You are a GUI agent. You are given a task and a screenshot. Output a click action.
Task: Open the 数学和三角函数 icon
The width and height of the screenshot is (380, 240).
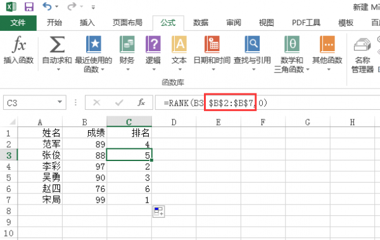click(x=292, y=44)
